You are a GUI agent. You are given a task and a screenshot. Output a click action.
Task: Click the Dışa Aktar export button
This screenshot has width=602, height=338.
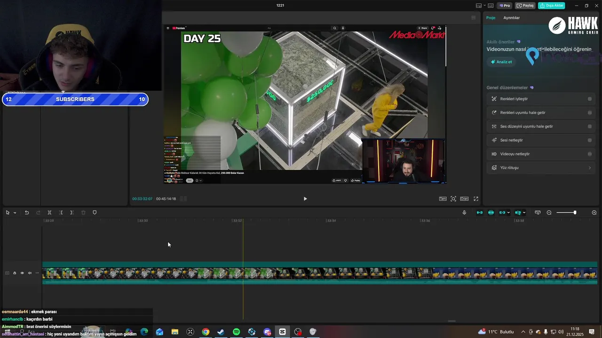click(x=552, y=6)
